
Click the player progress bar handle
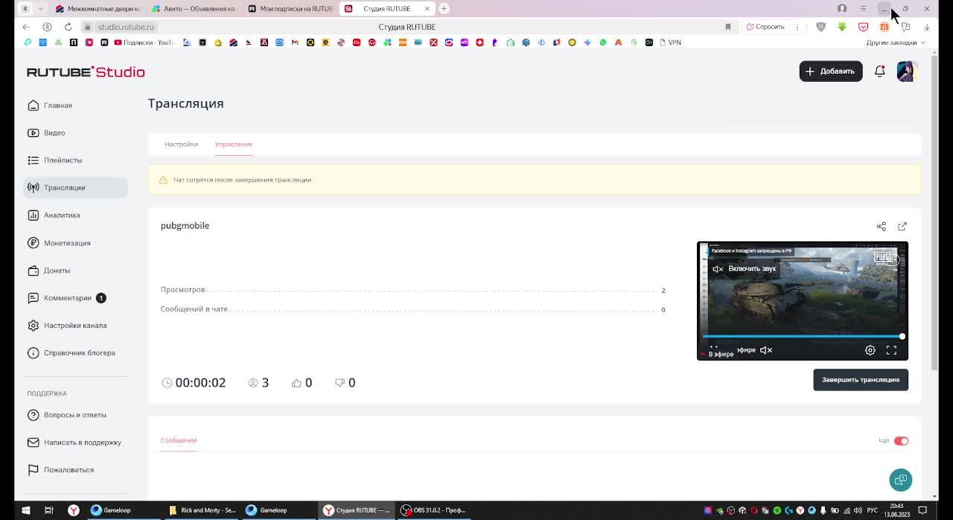pos(902,337)
